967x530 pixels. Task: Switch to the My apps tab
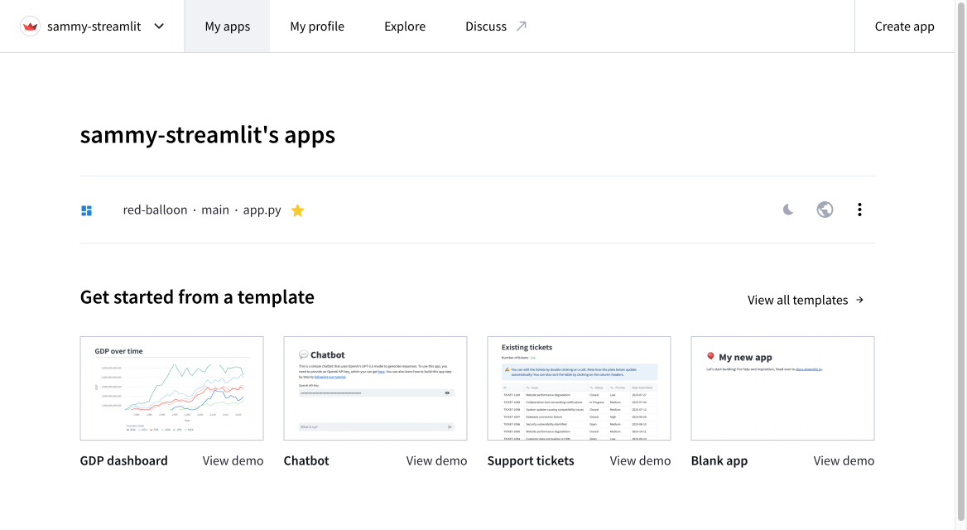coord(227,26)
